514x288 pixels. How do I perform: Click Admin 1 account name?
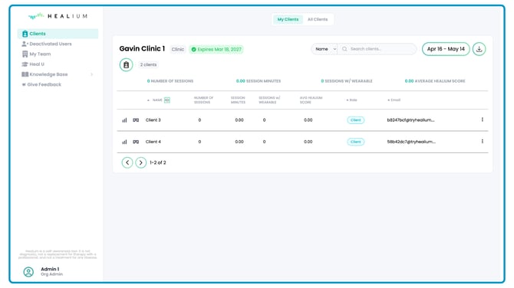click(50, 269)
